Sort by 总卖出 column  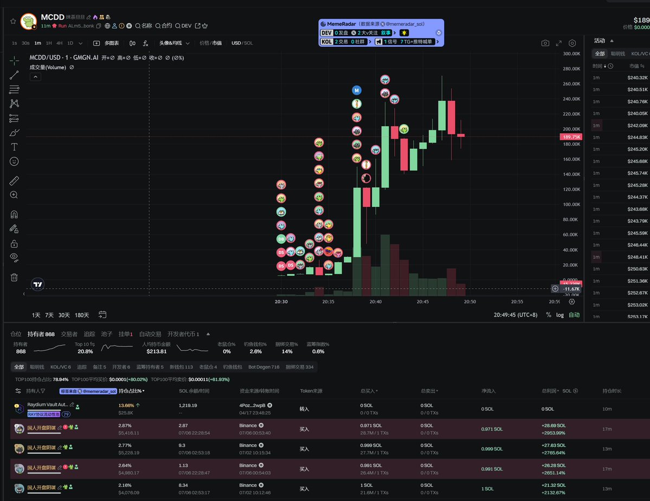point(429,391)
